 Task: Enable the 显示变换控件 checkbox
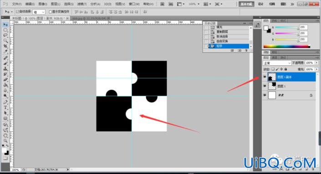[51, 12]
